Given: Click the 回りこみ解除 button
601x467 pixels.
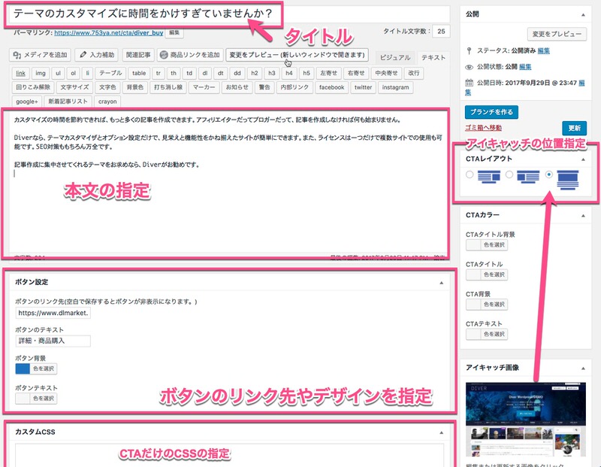Looking at the screenshot, I should click(x=33, y=87).
